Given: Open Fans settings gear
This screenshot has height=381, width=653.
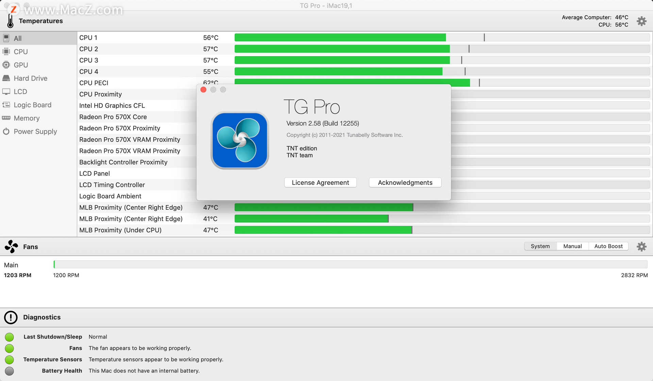Looking at the screenshot, I should coord(641,246).
